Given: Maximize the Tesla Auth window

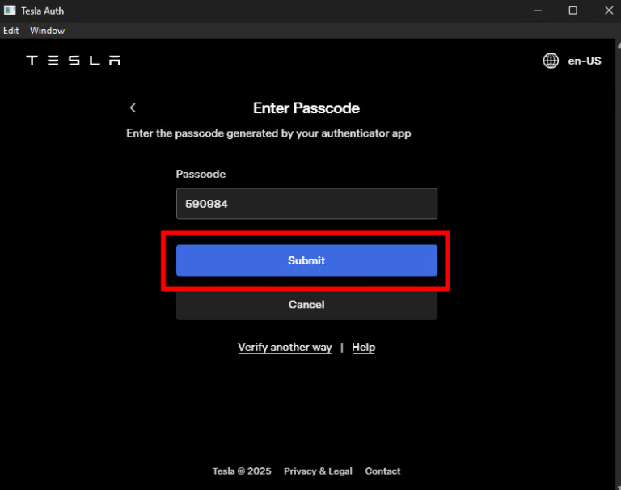Looking at the screenshot, I should pos(572,11).
